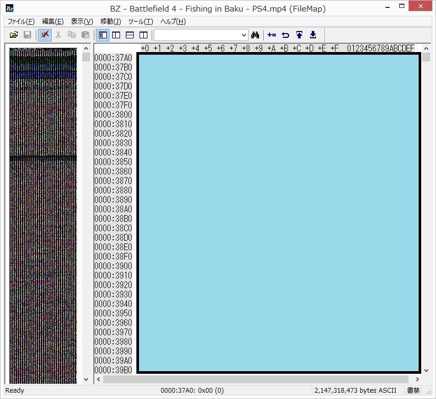Open the 編集(E) menu
The height and width of the screenshot is (399, 436).
[x=53, y=22]
